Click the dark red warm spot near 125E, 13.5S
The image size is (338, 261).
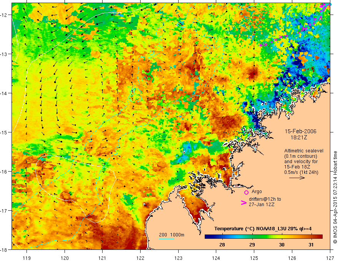click(253, 73)
